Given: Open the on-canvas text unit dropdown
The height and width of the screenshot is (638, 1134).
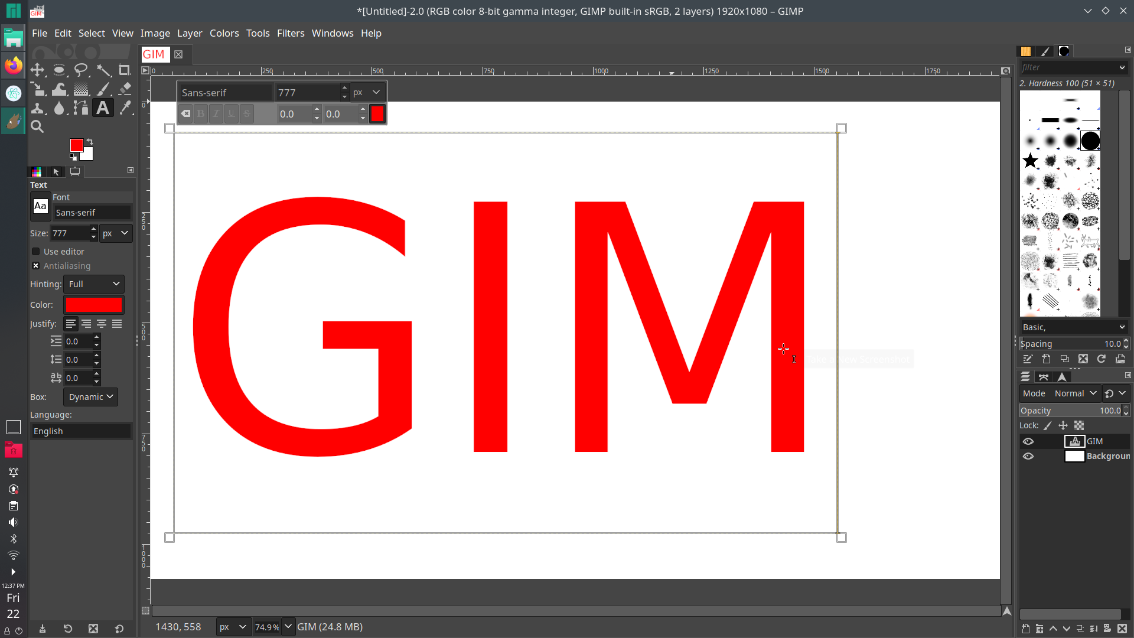Looking at the screenshot, I should coord(367,93).
